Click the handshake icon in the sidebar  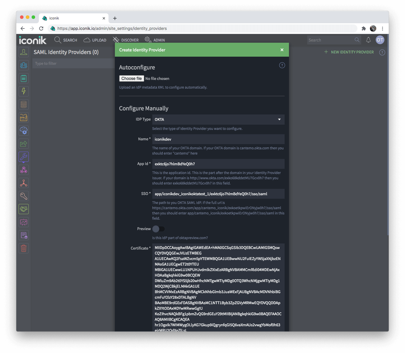pyautogui.click(x=24, y=209)
